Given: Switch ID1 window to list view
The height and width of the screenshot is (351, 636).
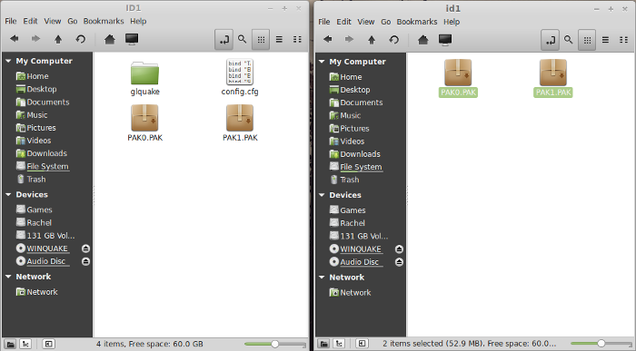Looking at the screenshot, I should tap(279, 39).
